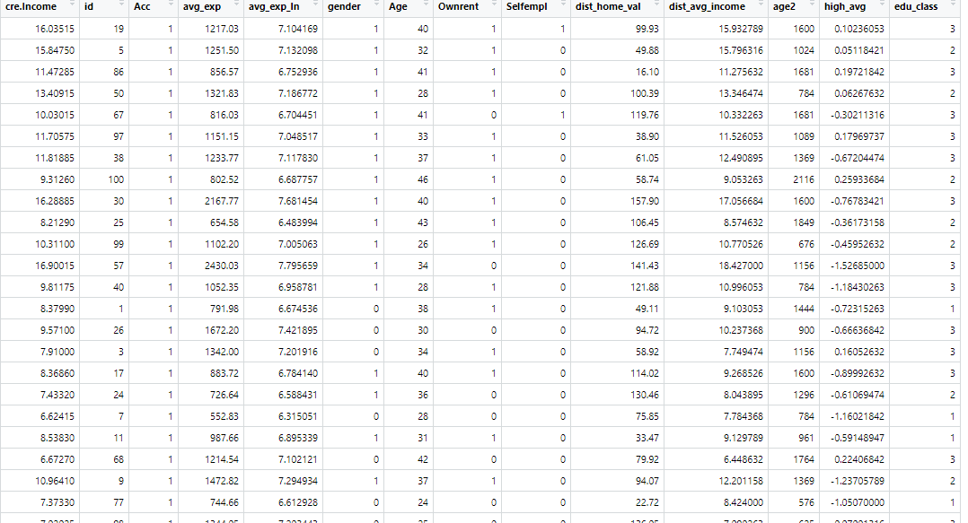Select the id cell showing 97
Screen dimensions: 968x523
point(104,136)
